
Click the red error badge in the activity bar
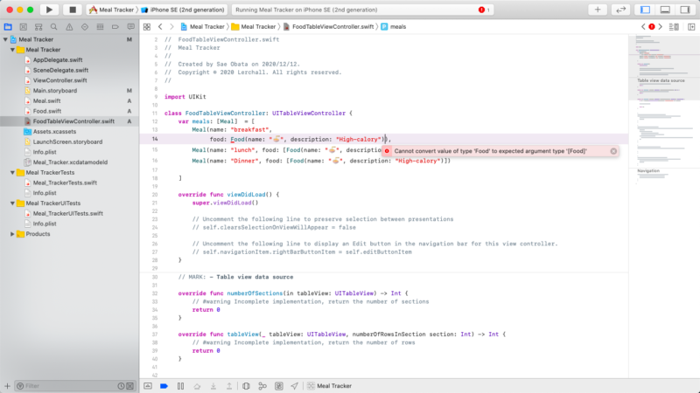click(484, 10)
